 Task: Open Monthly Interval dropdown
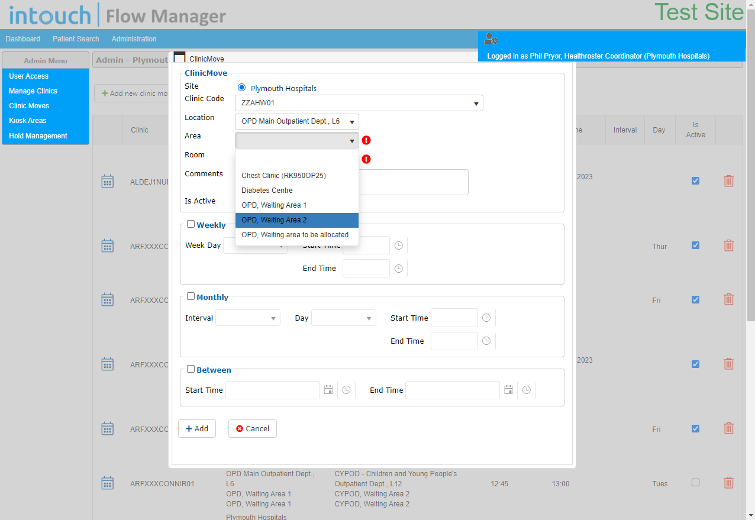coord(248,318)
